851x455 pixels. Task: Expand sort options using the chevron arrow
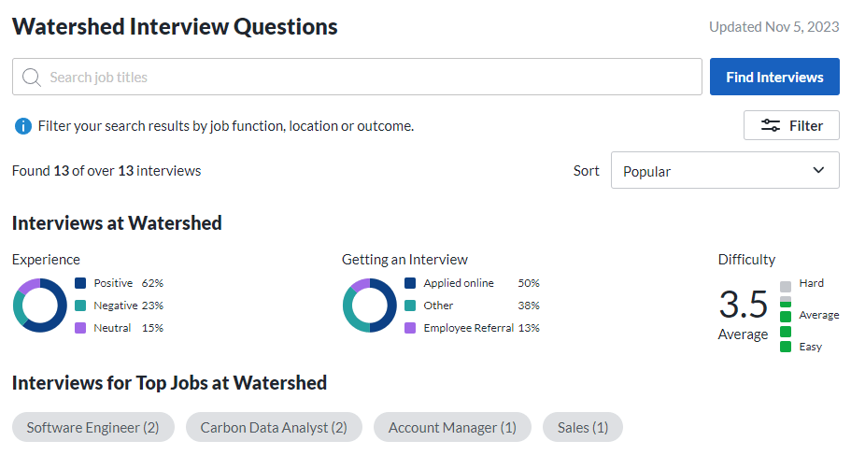tap(818, 171)
